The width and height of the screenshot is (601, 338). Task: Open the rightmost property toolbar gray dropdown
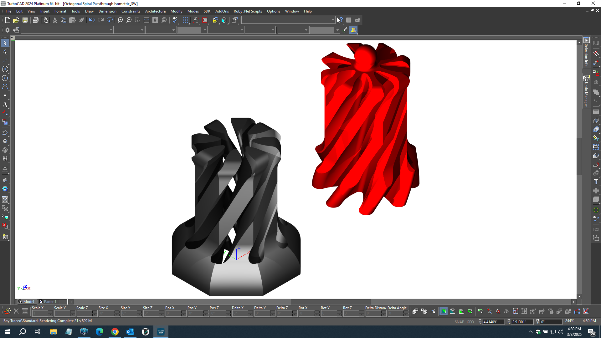point(337,30)
